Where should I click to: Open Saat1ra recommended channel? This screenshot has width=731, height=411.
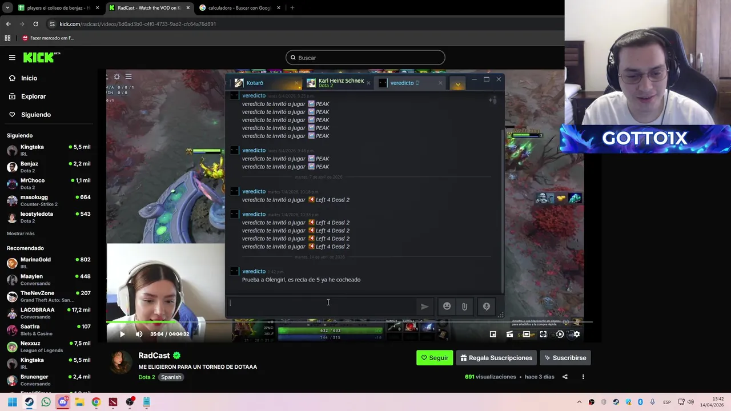[49, 329]
